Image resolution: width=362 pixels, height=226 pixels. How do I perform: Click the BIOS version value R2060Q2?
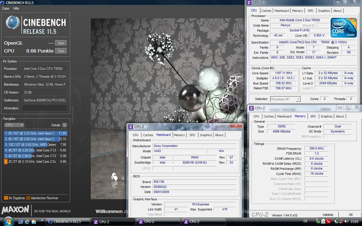point(194,187)
